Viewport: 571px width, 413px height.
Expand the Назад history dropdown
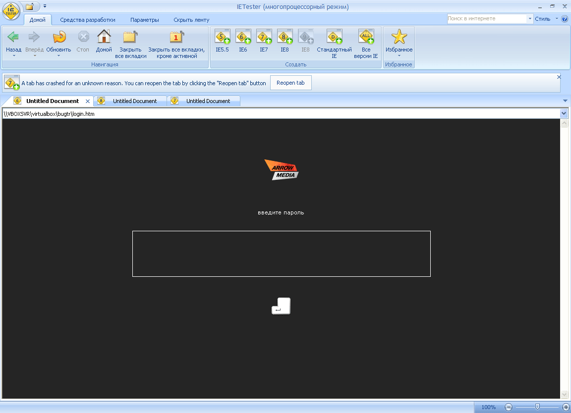(14, 55)
